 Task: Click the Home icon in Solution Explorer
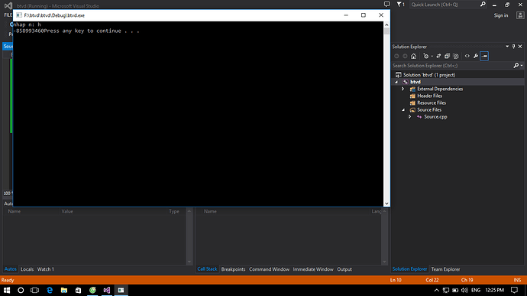point(413,57)
